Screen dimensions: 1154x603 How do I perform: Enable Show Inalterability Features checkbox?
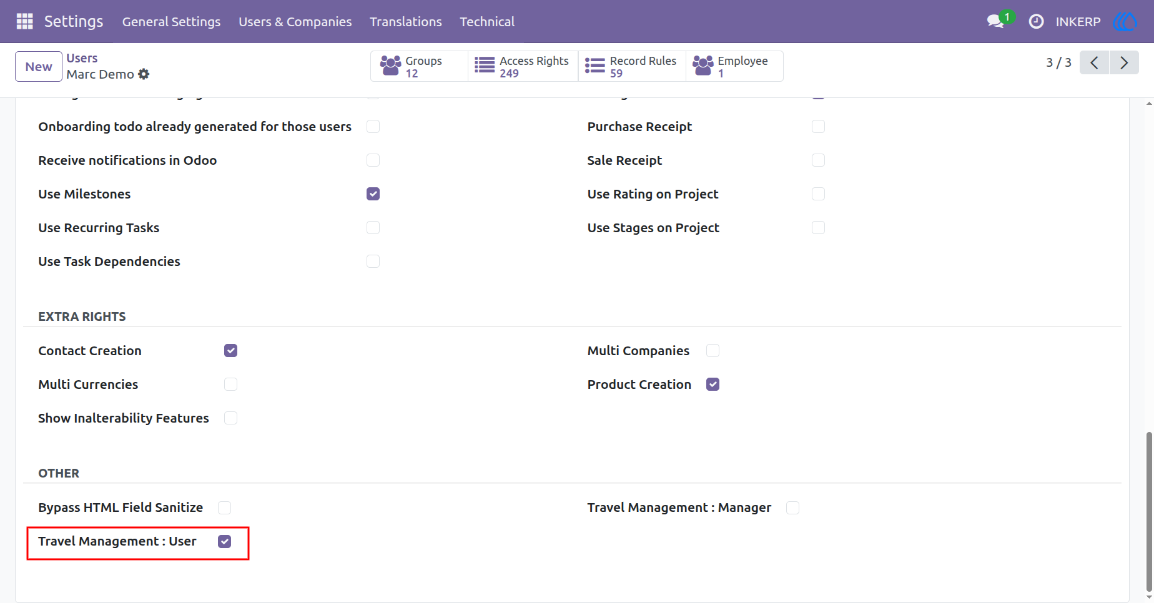pos(230,418)
